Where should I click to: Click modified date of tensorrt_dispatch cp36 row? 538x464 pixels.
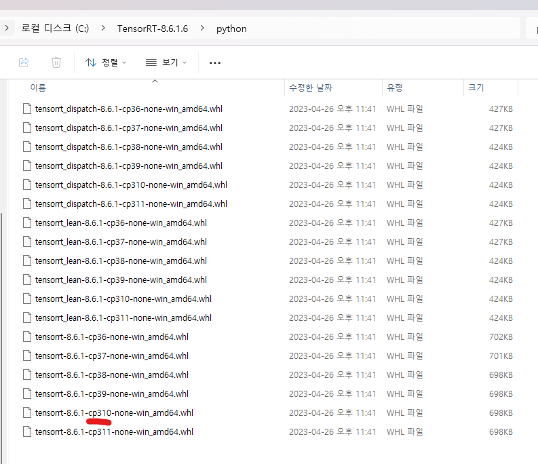click(332, 109)
